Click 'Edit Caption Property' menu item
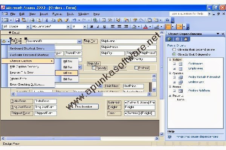The height and width of the screenshot is (150, 226). 24,67
